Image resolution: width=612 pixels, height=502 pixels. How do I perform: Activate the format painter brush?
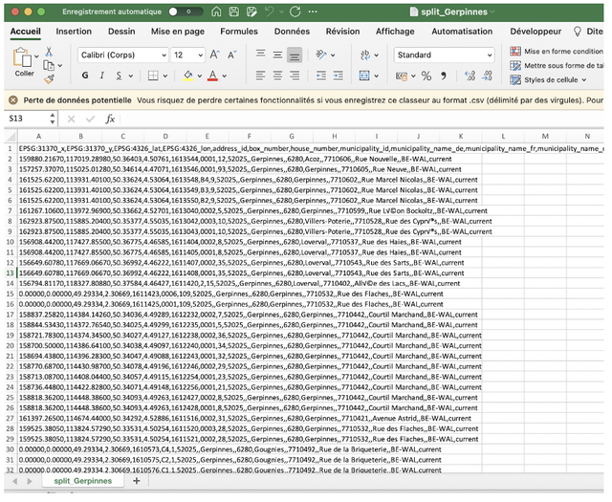pyautogui.click(x=49, y=79)
